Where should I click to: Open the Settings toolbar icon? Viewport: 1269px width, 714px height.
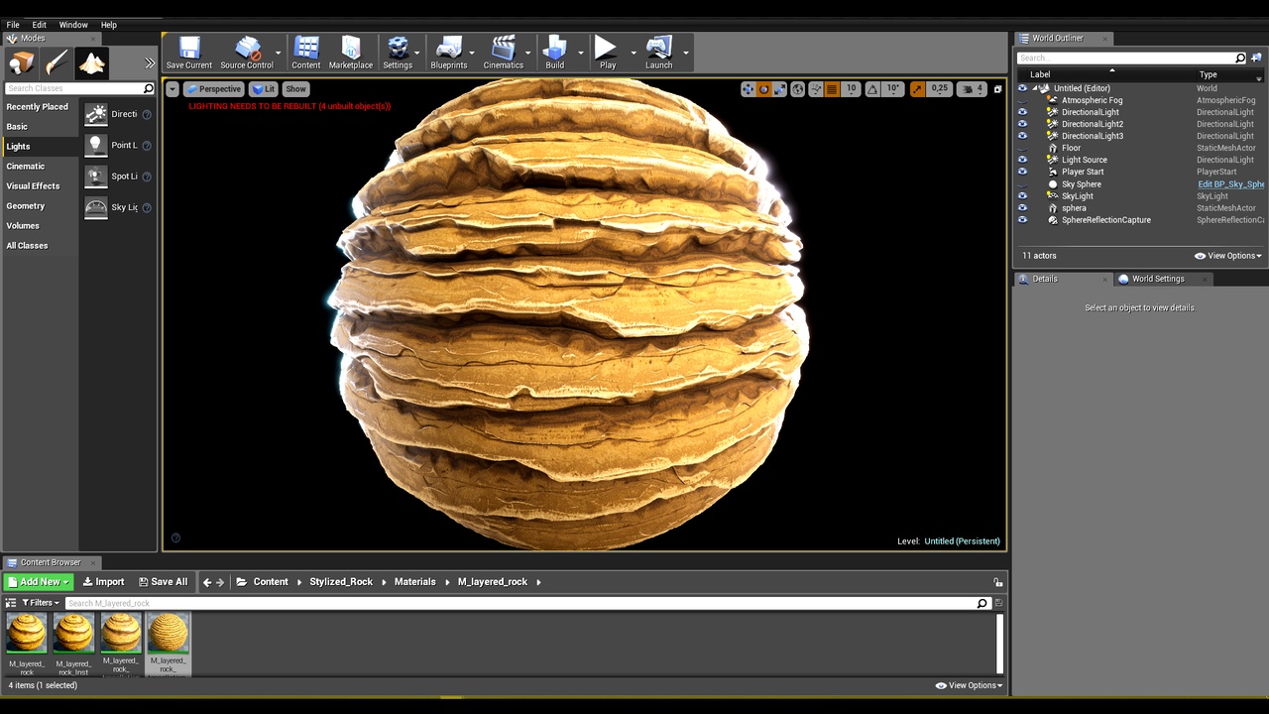[398, 53]
